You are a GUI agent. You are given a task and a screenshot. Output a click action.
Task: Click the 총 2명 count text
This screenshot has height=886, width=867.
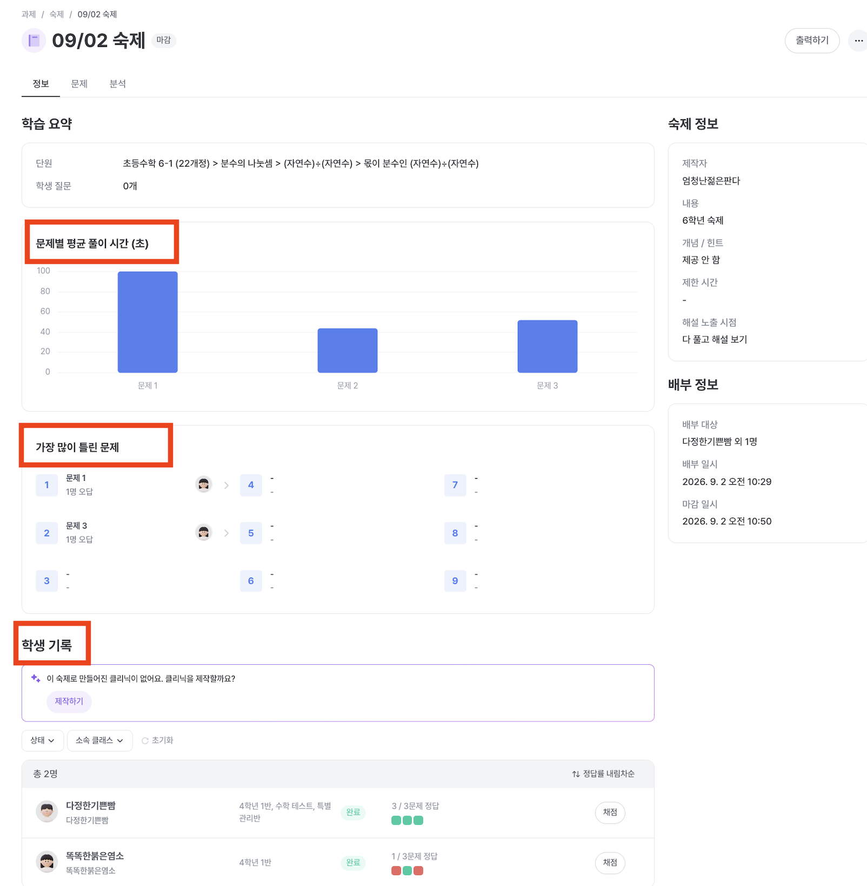pos(45,774)
